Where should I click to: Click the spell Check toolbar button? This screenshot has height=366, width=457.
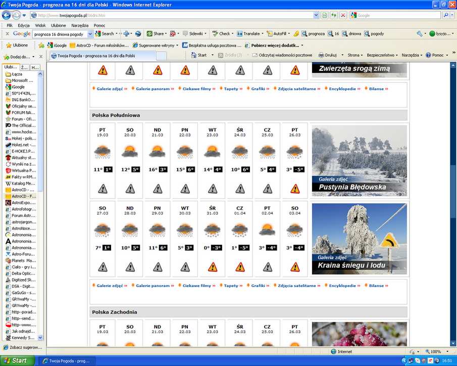(222, 34)
